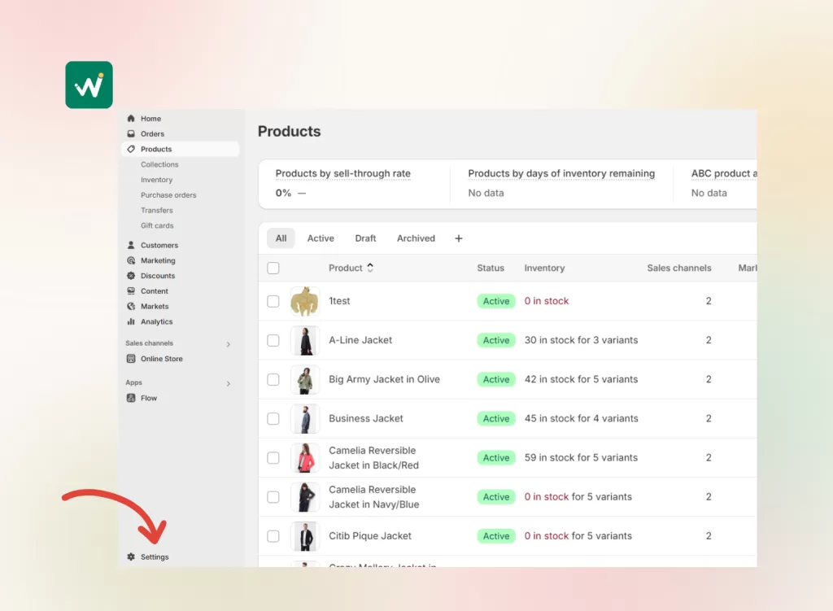Switch to the Archived tab

416,238
